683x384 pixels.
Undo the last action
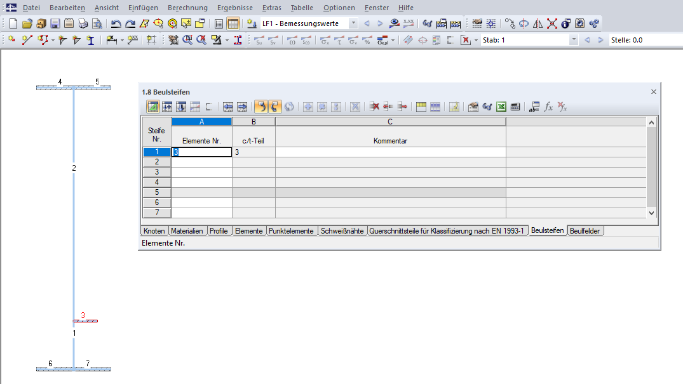click(116, 23)
